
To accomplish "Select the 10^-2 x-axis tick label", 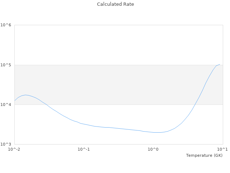I will [14, 149].
